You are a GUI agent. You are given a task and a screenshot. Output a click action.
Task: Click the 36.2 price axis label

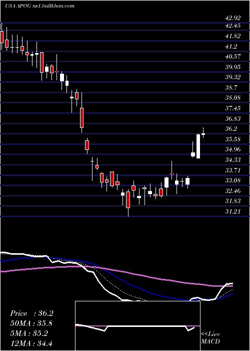(231, 129)
